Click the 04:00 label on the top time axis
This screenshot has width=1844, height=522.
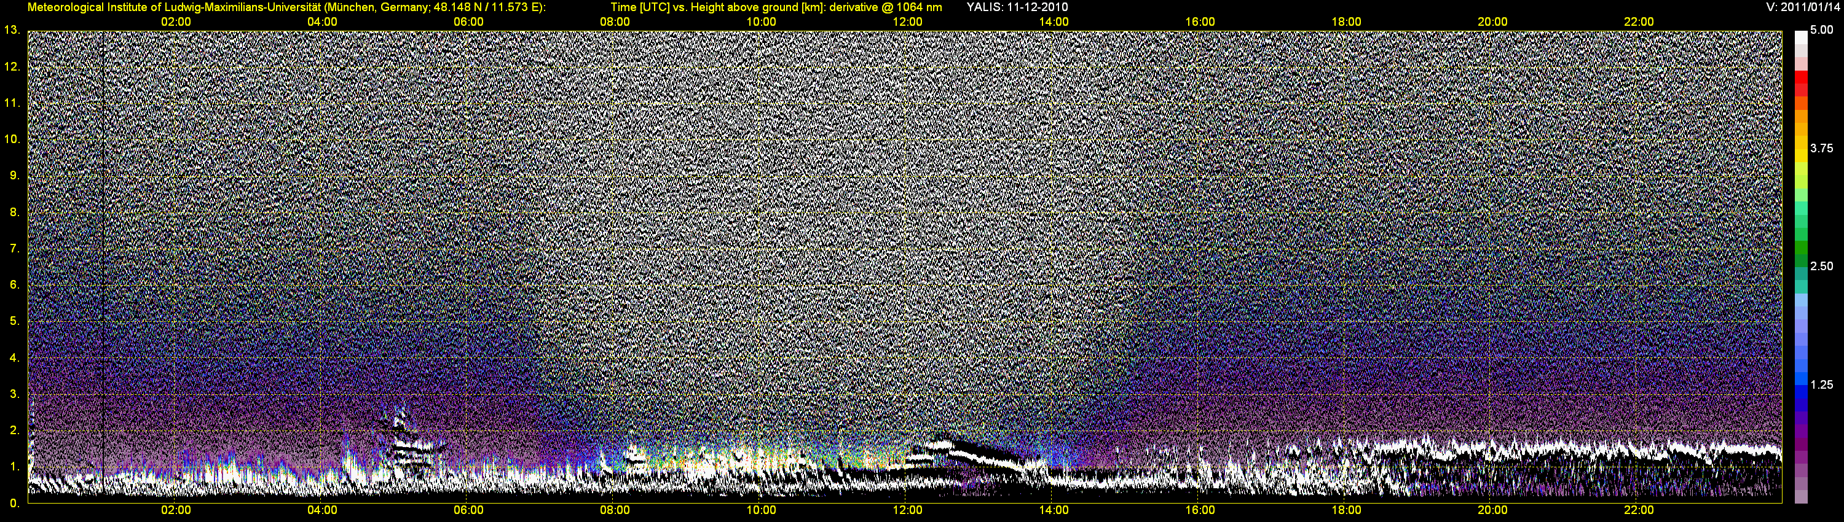pos(322,22)
